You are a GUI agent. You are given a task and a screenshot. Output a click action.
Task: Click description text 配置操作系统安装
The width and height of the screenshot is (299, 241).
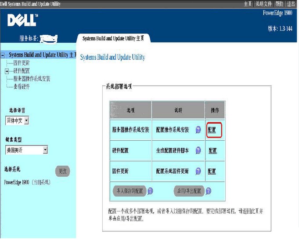coord(173,130)
